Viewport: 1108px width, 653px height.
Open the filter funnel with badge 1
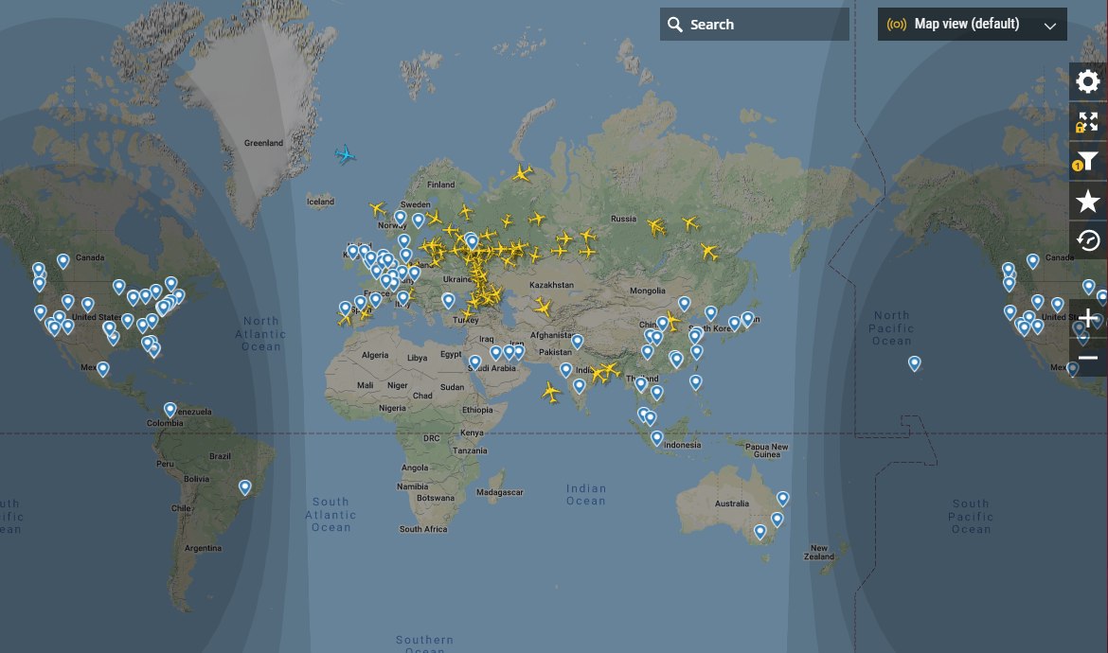tap(1088, 162)
